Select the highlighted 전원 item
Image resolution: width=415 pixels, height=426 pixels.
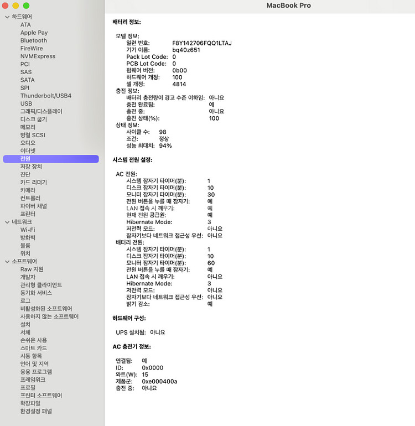click(51, 159)
